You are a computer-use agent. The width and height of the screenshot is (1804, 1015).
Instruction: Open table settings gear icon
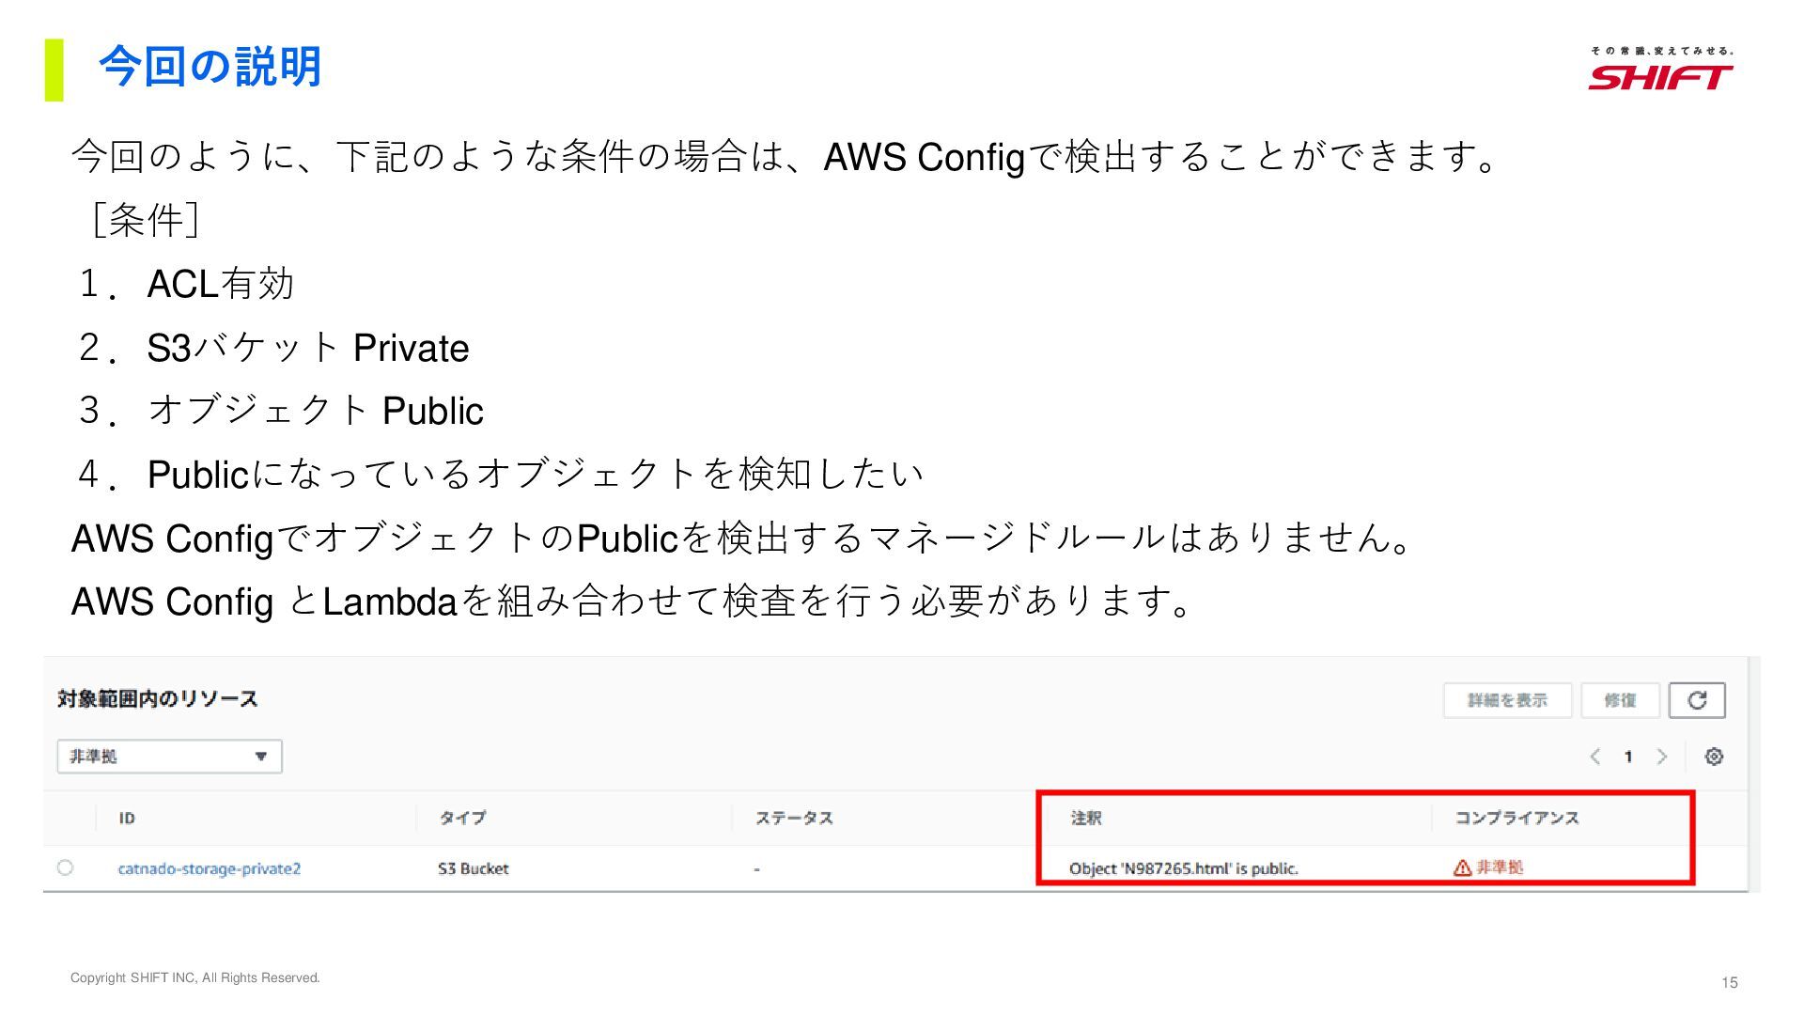point(1714,757)
